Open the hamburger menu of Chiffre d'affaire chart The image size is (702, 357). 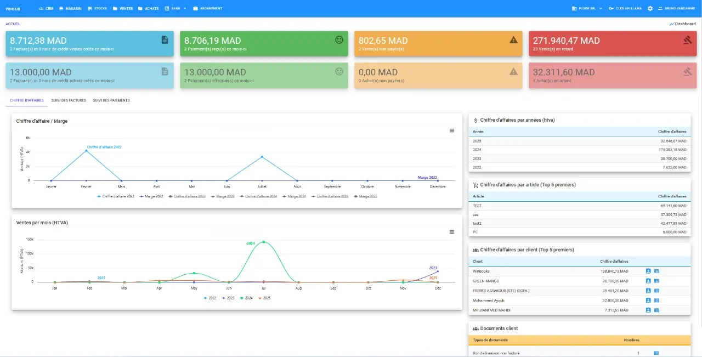coord(451,131)
